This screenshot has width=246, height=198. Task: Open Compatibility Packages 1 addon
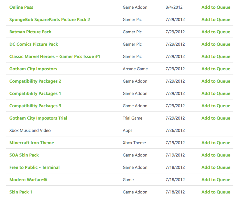click(35, 93)
